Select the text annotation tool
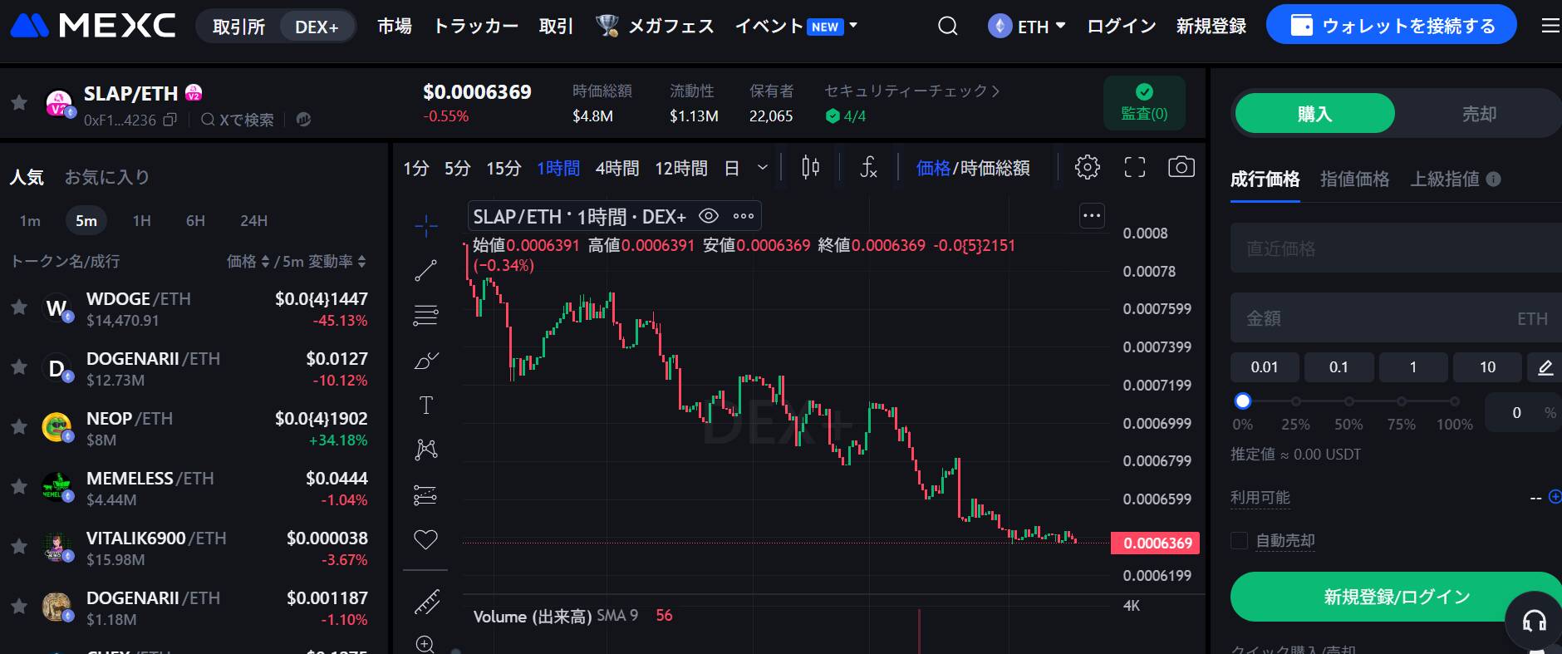This screenshot has height=654, width=1562. tap(425, 406)
